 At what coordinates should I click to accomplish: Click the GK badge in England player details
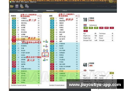[x=112, y=73]
